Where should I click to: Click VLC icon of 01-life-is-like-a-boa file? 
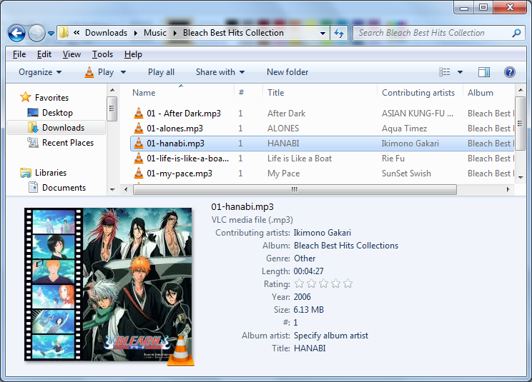pos(139,158)
